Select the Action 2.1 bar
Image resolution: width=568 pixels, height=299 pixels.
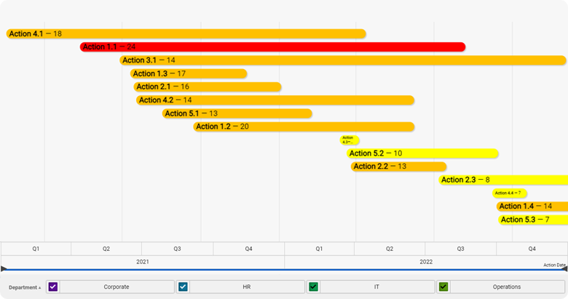pyautogui.click(x=207, y=87)
